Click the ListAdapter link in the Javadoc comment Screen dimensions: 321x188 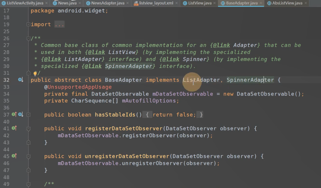(x=83, y=59)
